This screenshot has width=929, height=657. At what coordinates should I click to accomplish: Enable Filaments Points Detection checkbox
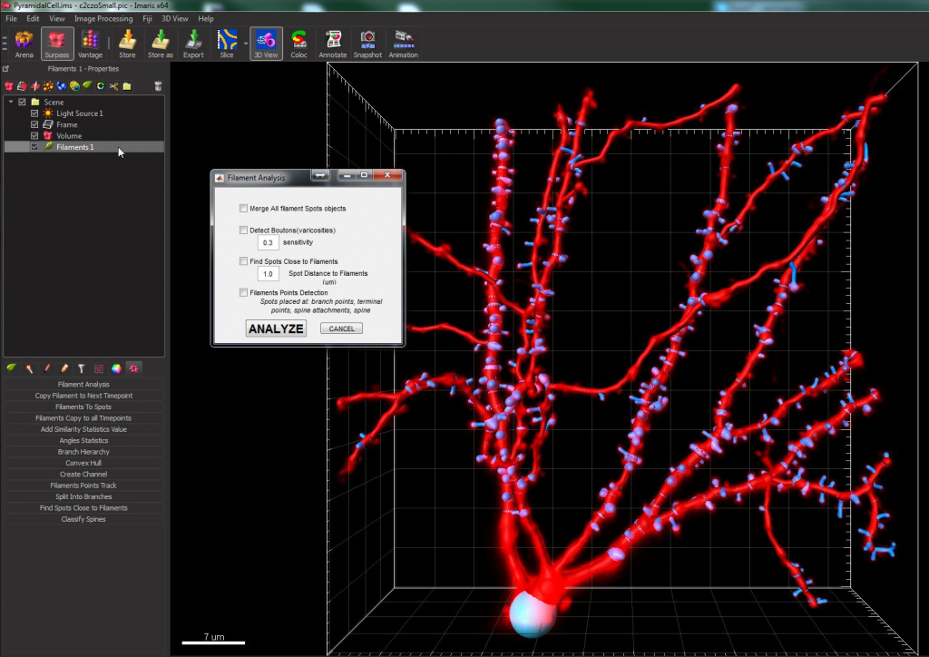click(243, 292)
